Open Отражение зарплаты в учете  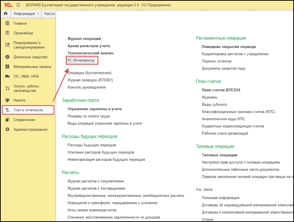coord(95,109)
